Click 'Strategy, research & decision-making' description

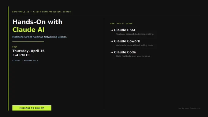point(135,34)
